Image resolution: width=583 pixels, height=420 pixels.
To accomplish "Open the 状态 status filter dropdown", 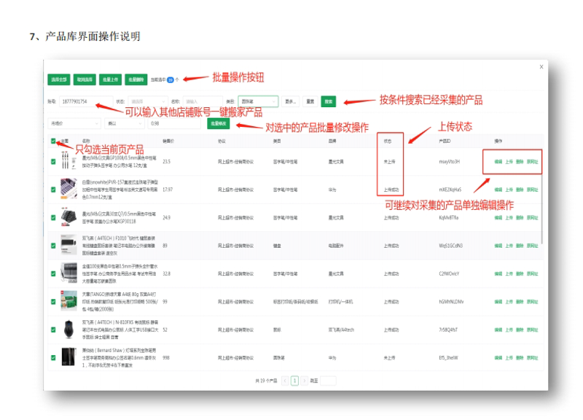I will click(148, 101).
